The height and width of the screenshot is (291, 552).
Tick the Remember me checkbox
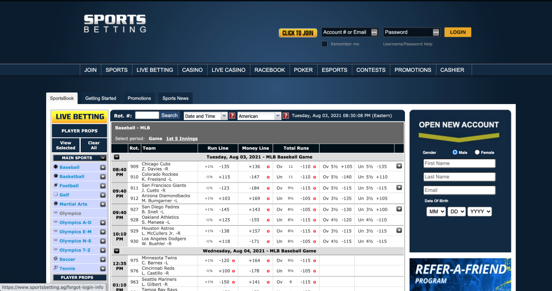coord(325,44)
